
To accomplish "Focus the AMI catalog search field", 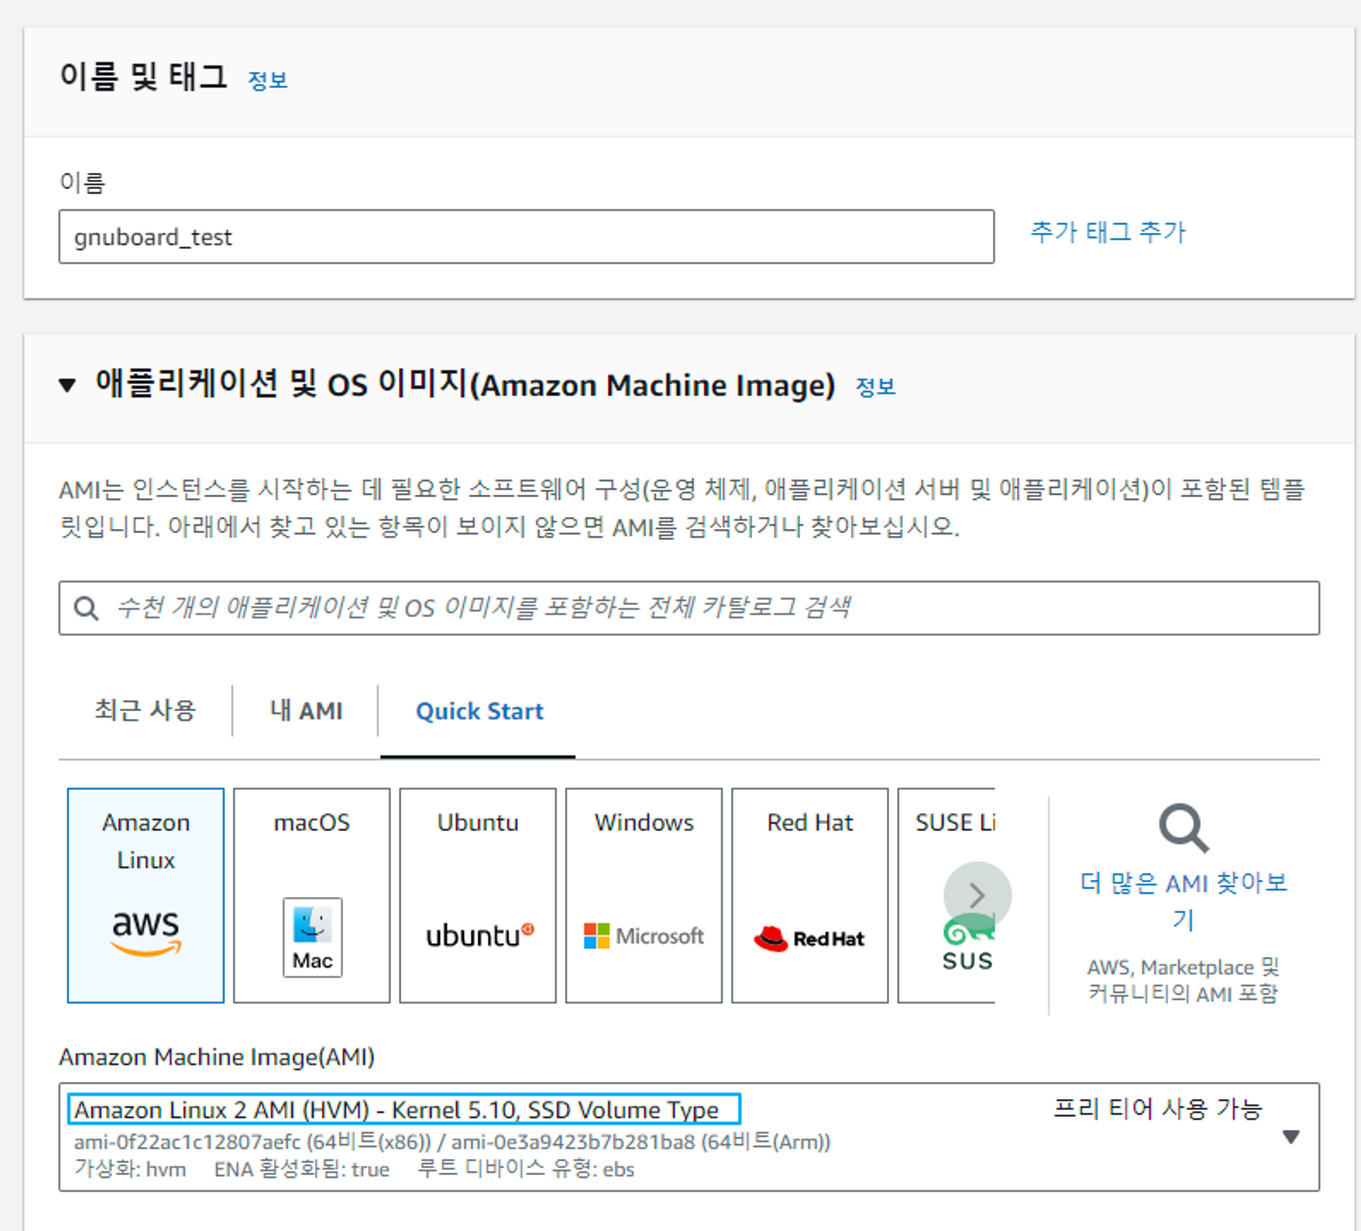I will pos(687,608).
